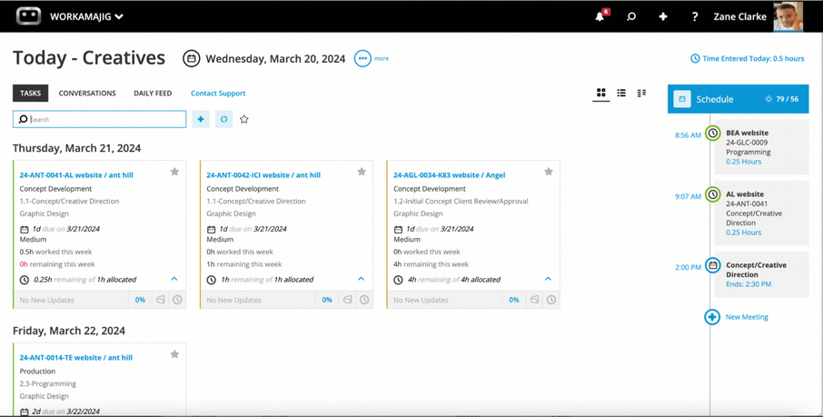Toggle the favorites star filter near search
The width and height of the screenshot is (823, 417).
click(243, 119)
